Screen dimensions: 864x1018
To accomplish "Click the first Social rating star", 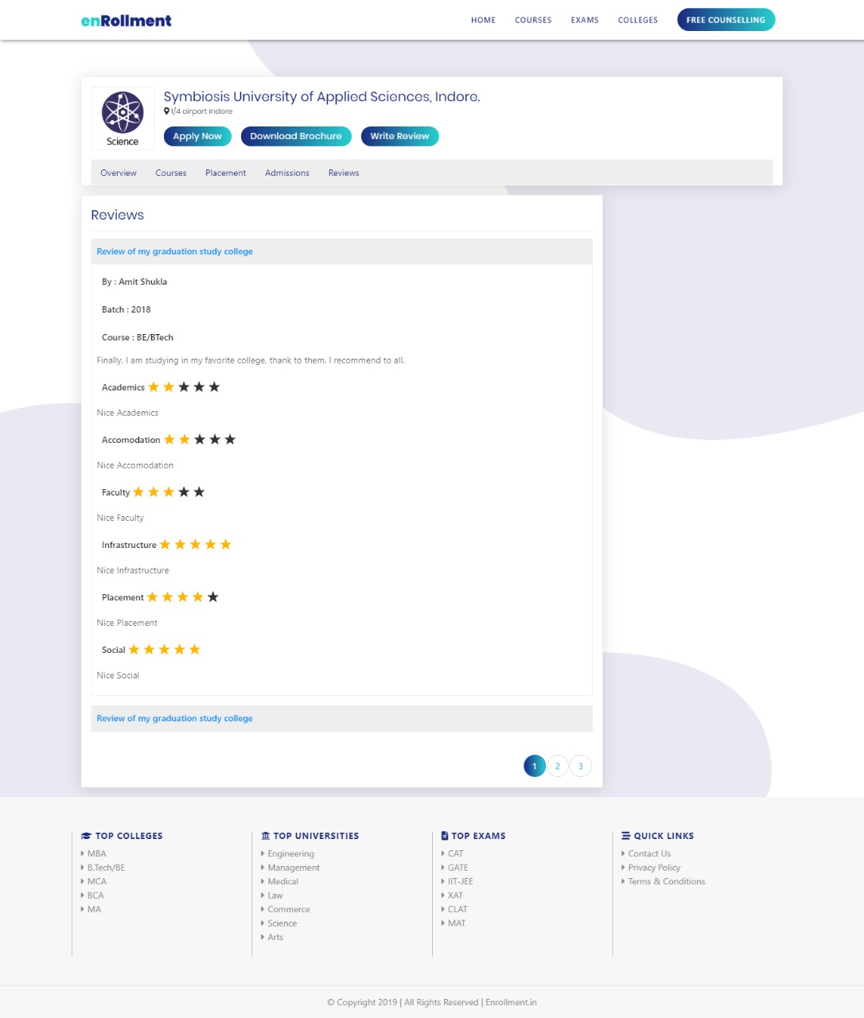I will (x=134, y=649).
